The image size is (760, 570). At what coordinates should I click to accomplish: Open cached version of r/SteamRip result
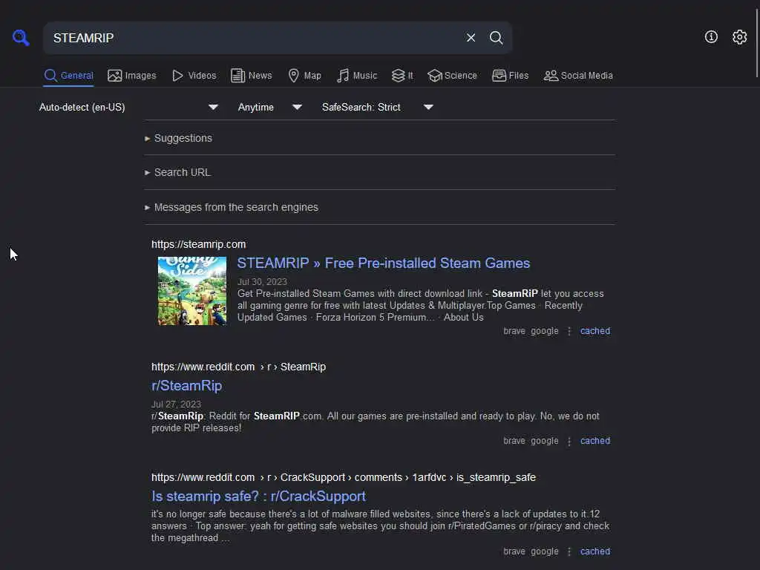click(x=595, y=441)
